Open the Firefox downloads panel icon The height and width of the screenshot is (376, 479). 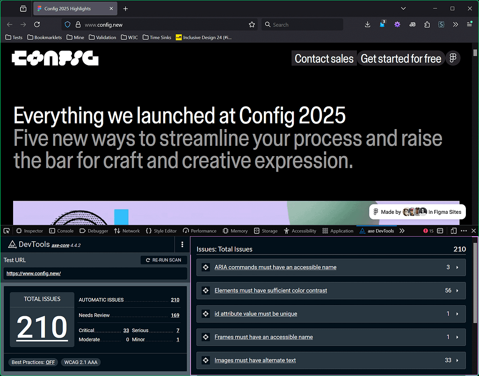[x=368, y=24]
